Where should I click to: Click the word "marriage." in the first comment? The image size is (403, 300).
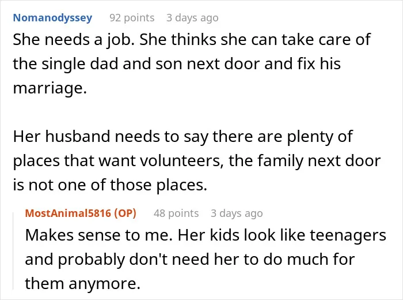[50, 88]
